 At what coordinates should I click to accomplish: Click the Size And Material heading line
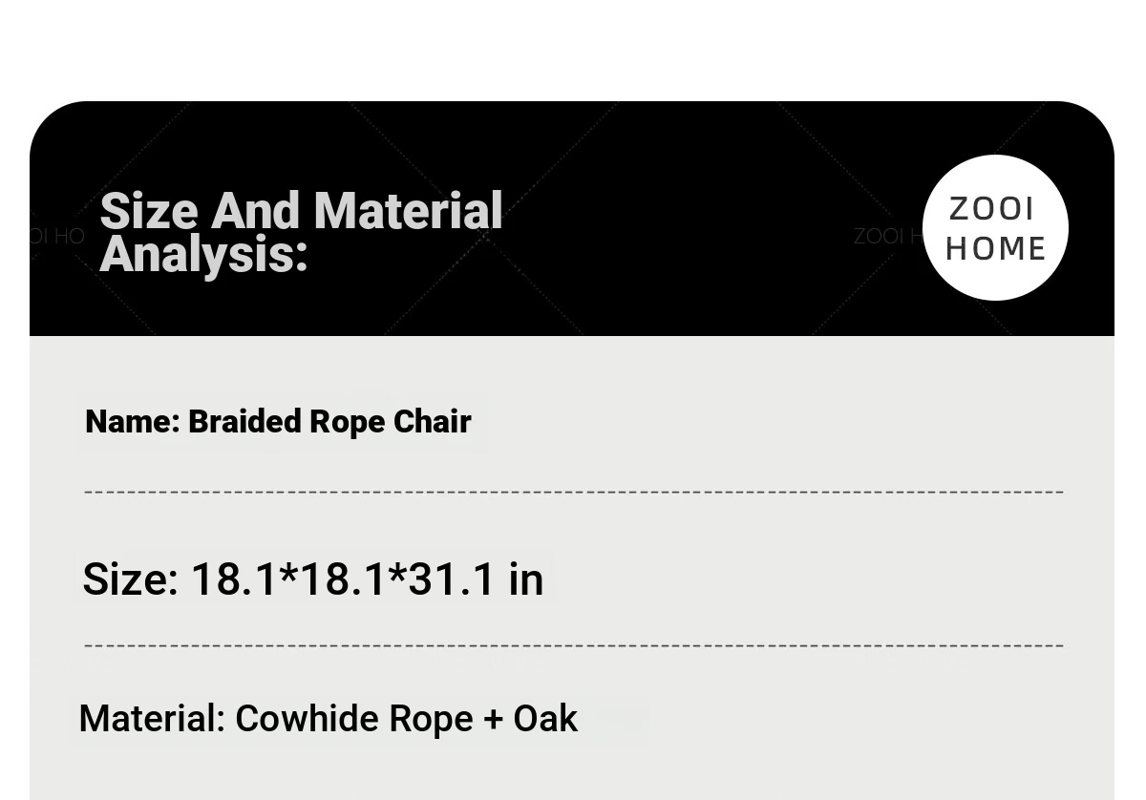click(301, 211)
